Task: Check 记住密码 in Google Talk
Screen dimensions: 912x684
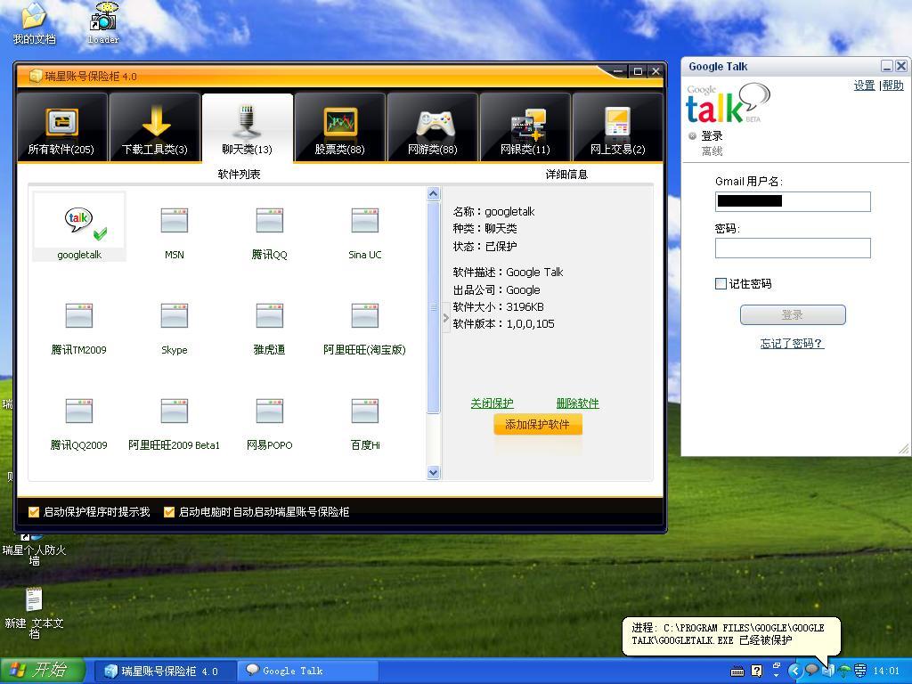Action: click(721, 283)
